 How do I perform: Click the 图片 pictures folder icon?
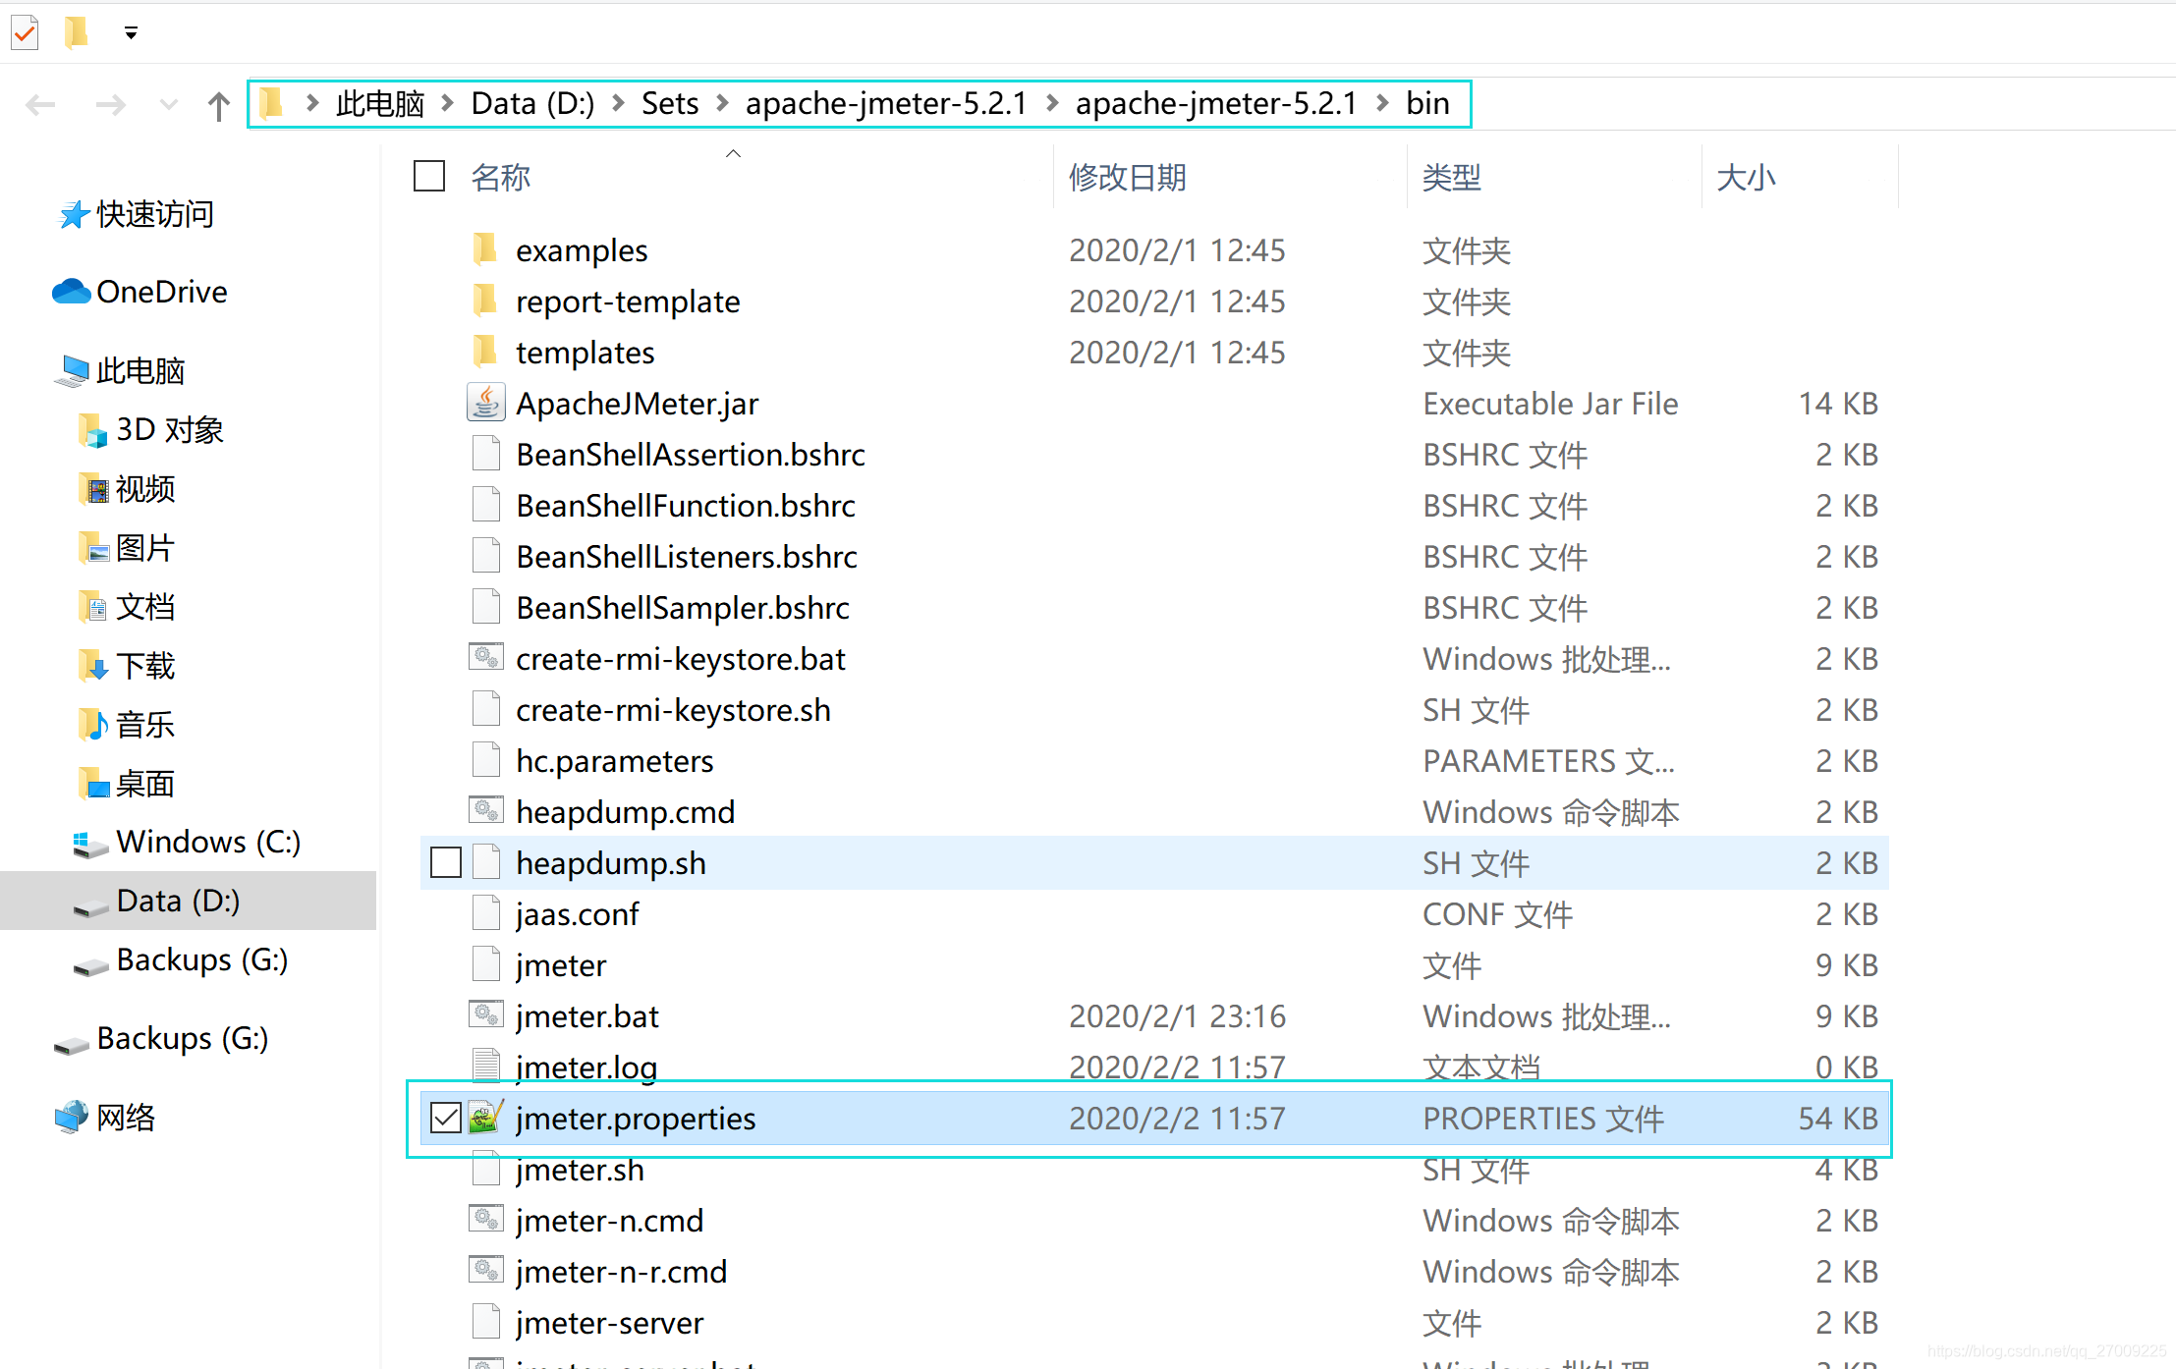92,548
